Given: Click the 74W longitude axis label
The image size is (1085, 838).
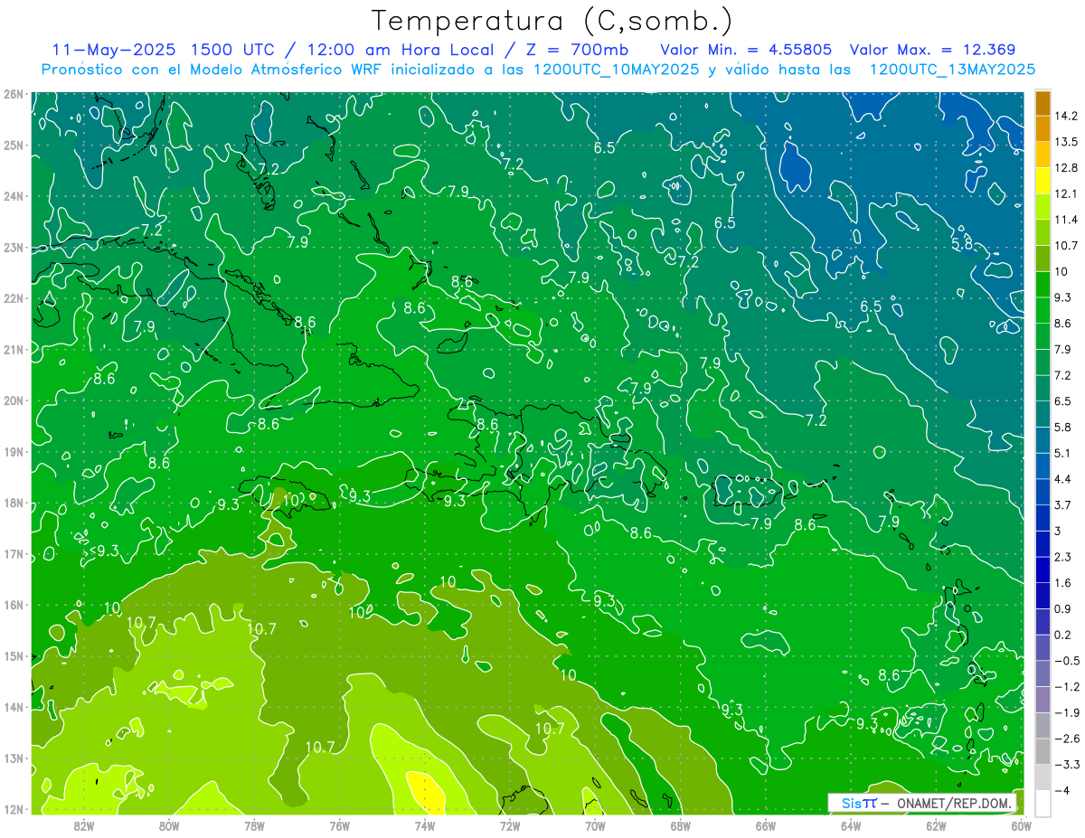Looking at the screenshot, I should click(x=425, y=825).
